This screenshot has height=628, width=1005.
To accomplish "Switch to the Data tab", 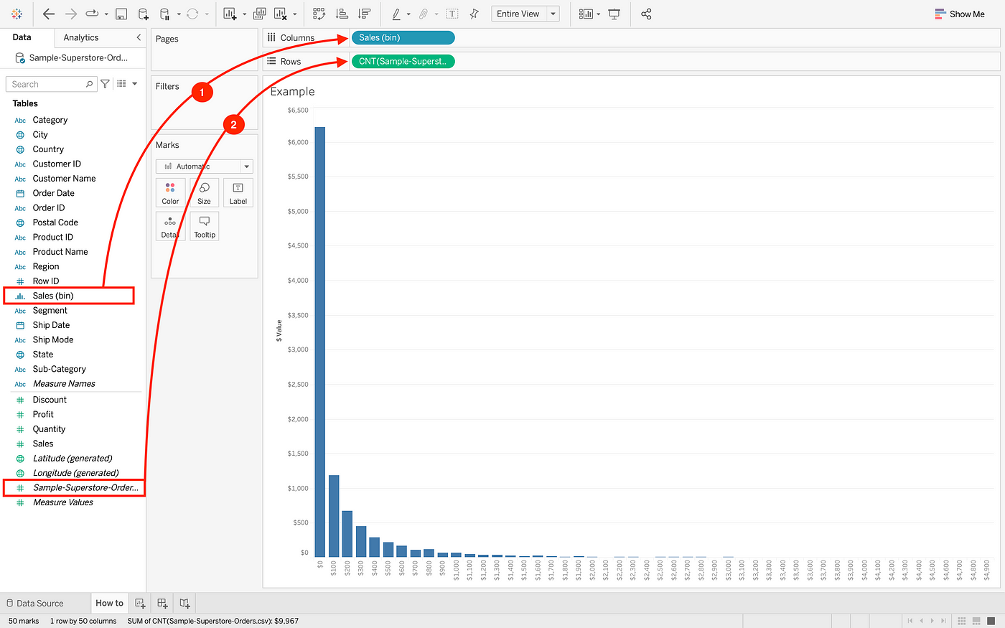I will tap(22, 37).
